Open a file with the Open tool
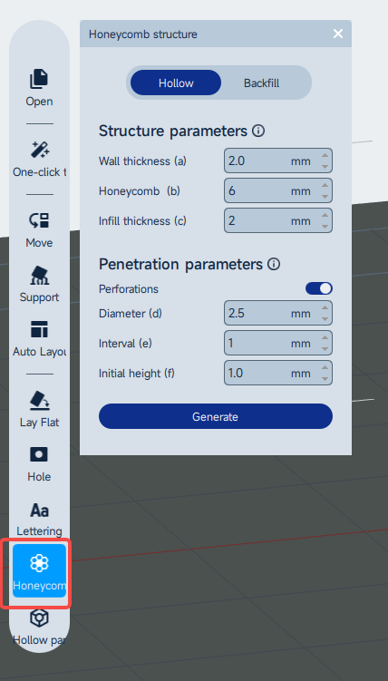 tap(39, 88)
